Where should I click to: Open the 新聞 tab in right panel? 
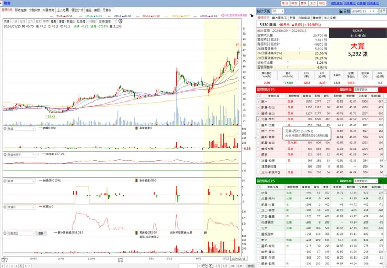[x=292, y=18]
